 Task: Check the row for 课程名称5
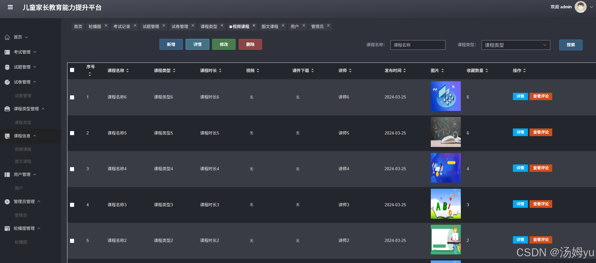click(x=72, y=133)
